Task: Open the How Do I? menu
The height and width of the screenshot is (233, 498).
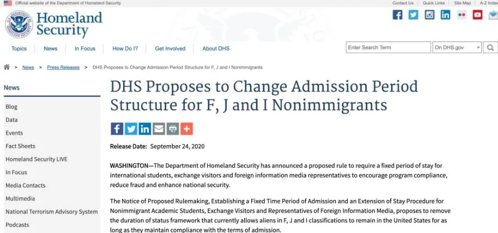Action: click(x=125, y=49)
